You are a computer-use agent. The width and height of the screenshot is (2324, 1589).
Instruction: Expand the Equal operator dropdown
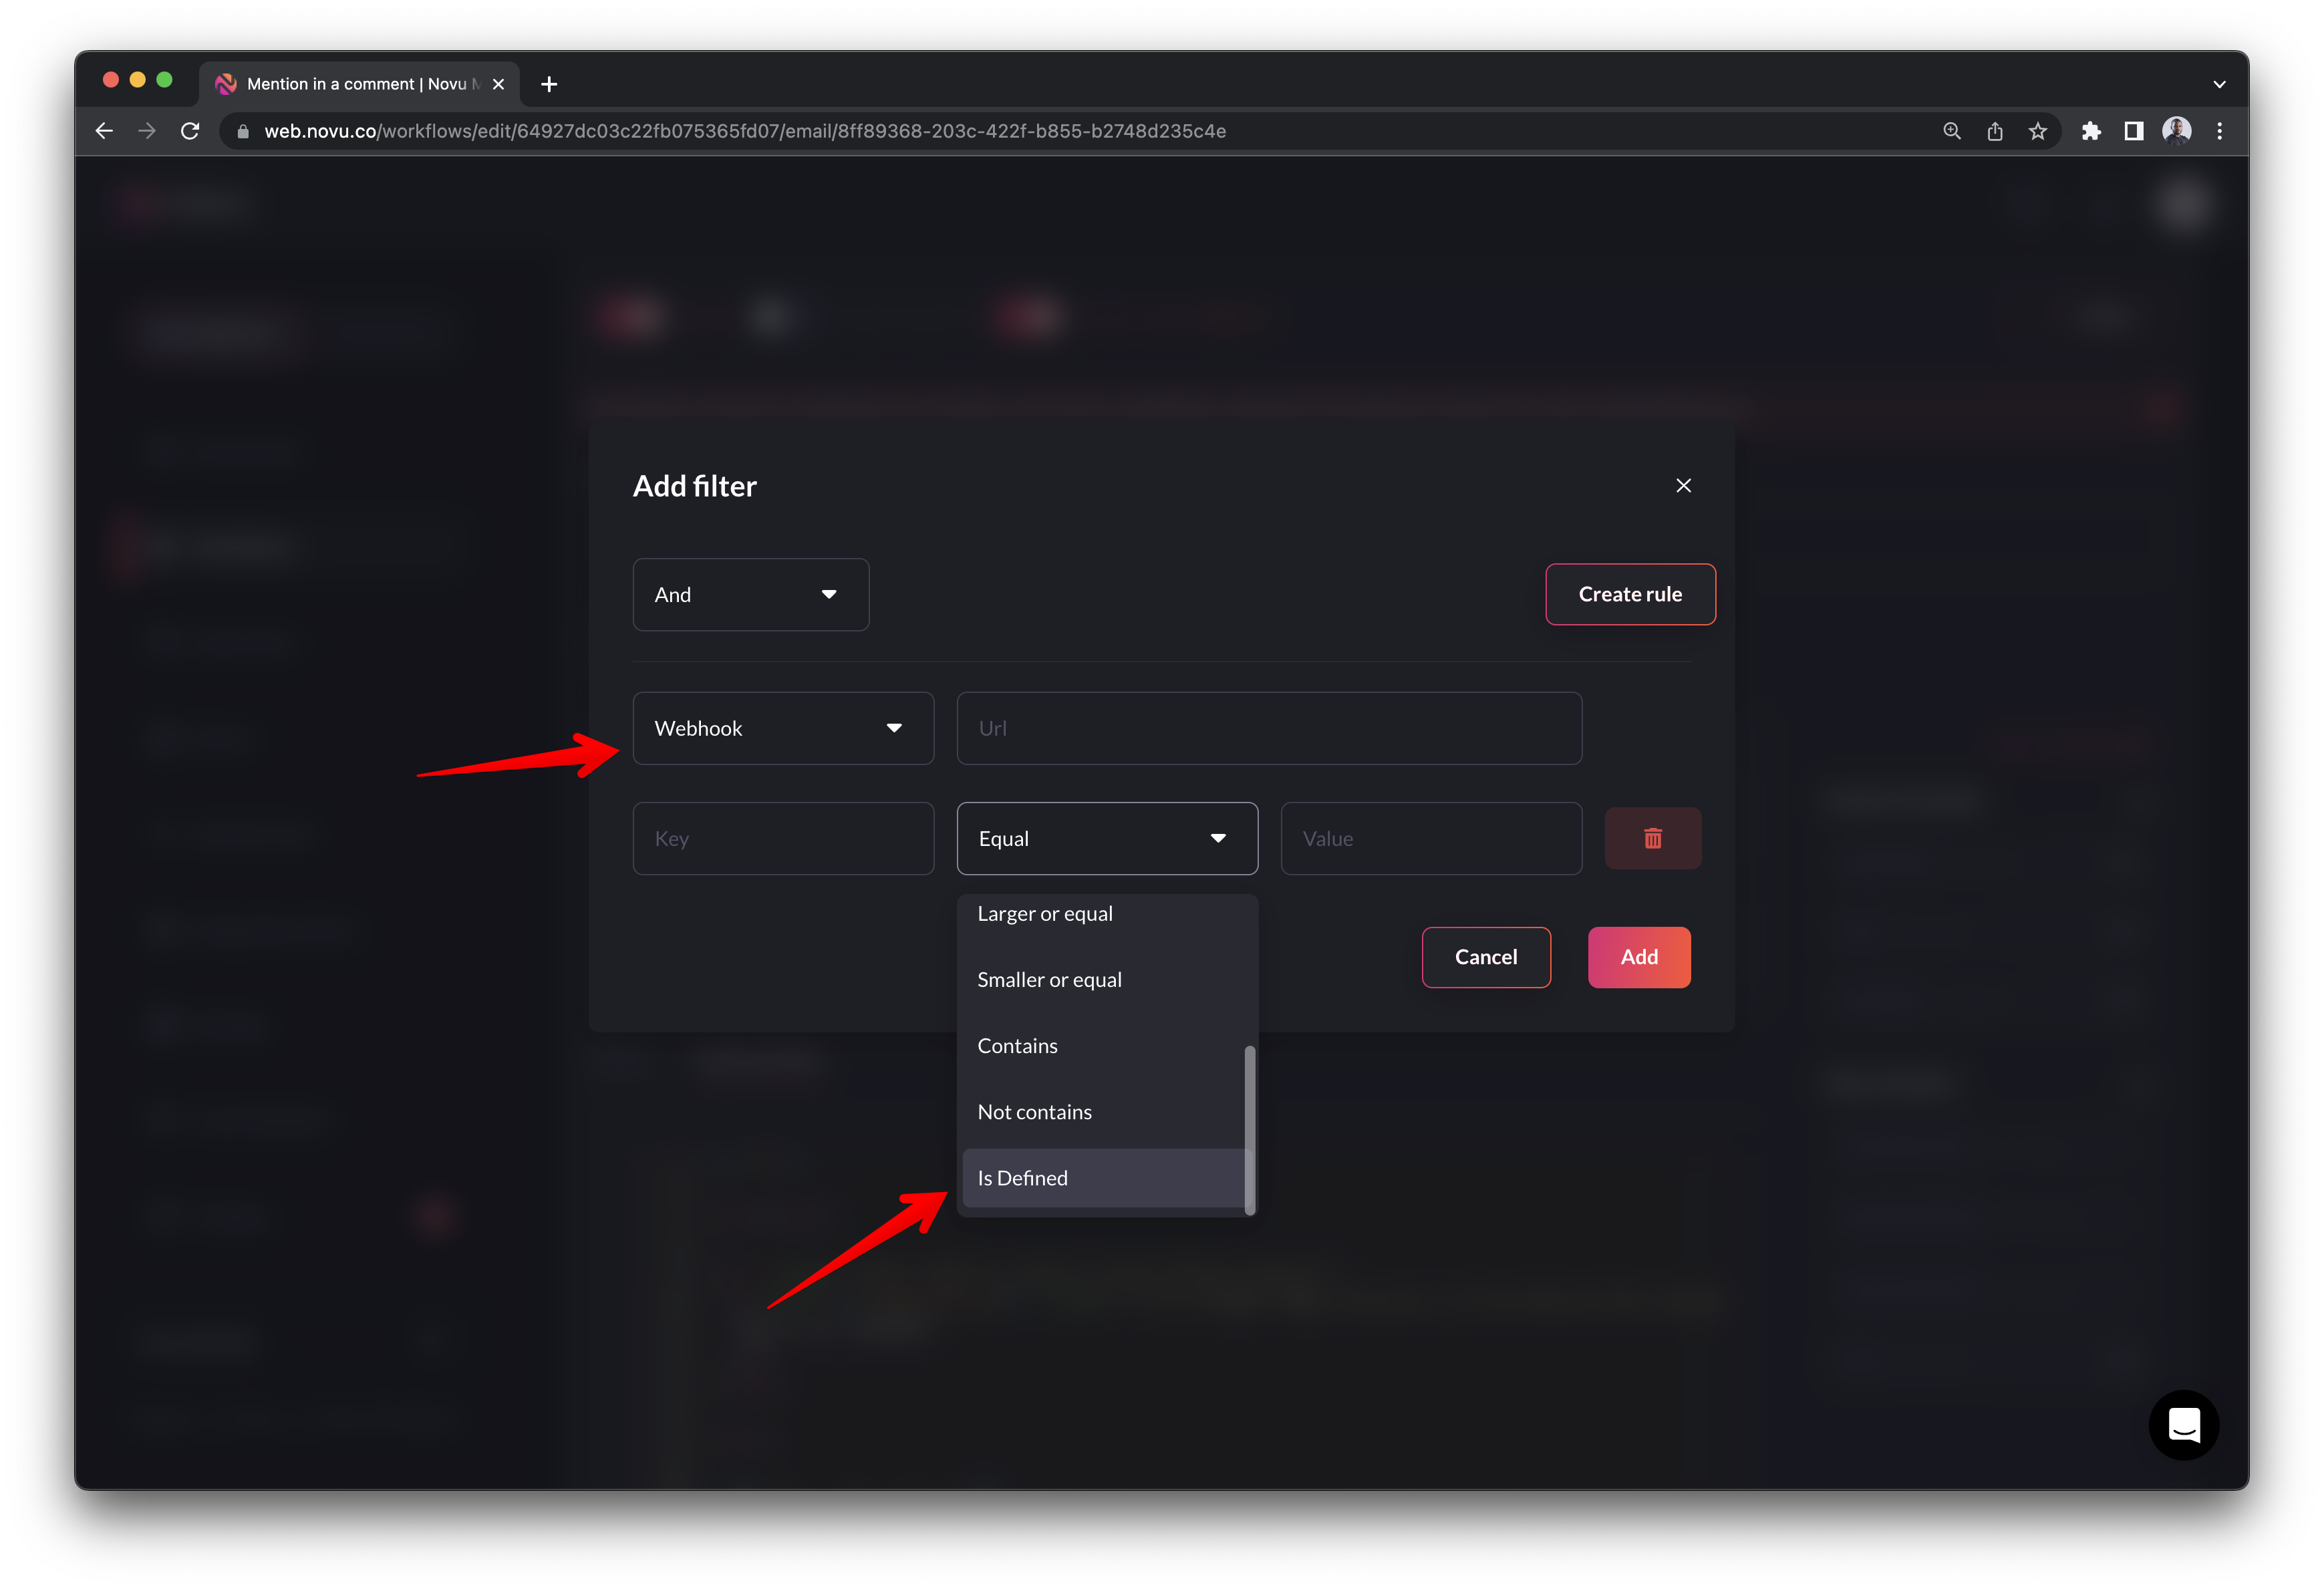[x=1105, y=837]
